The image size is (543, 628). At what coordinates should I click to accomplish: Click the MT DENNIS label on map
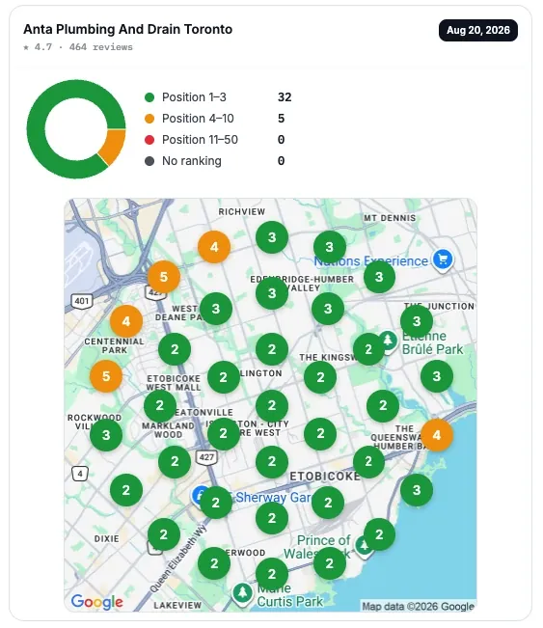point(390,218)
